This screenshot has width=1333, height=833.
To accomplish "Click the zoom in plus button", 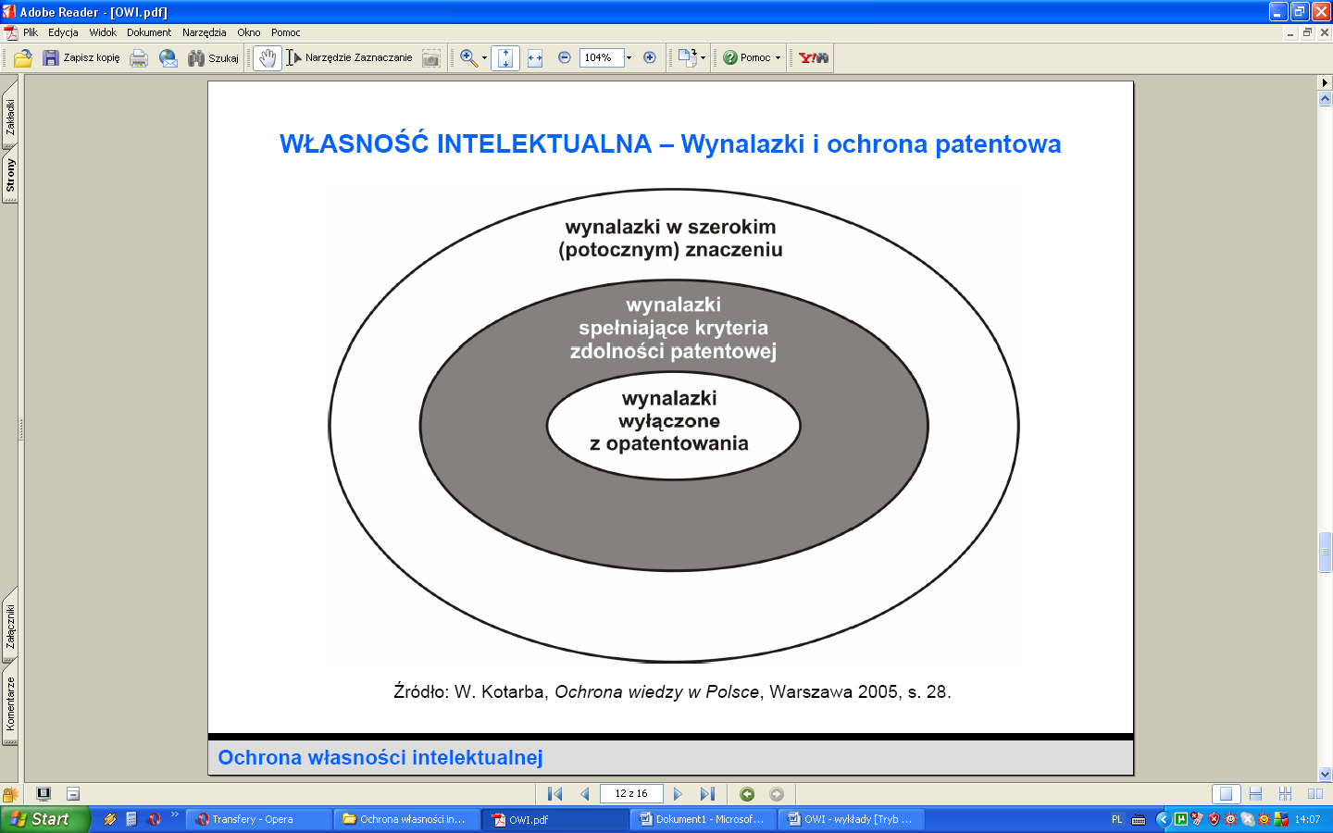I will pos(650,57).
